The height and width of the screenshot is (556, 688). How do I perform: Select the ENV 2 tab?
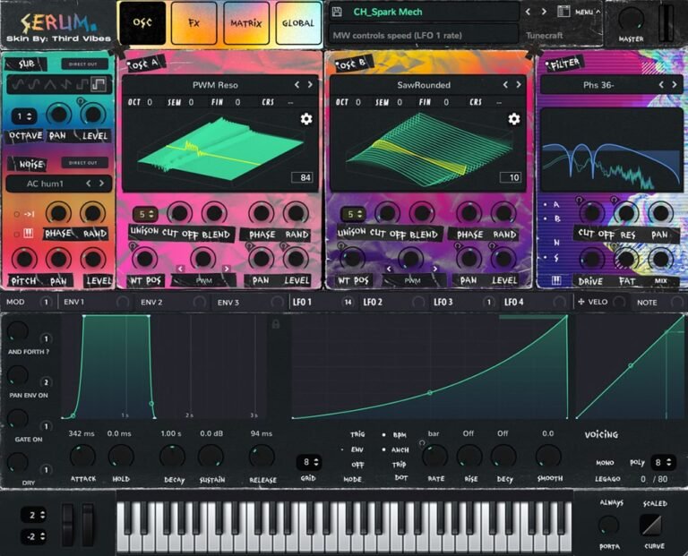tap(151, 302)
